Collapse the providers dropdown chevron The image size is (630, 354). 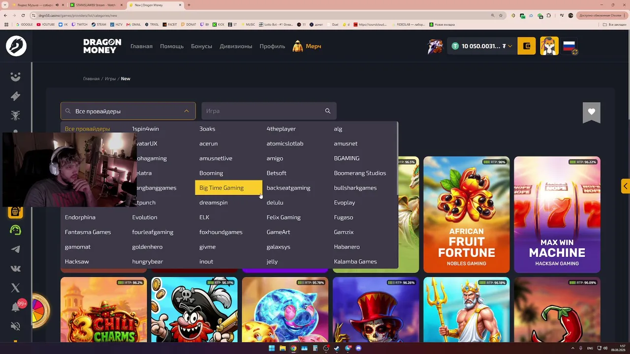click(187, 111)
